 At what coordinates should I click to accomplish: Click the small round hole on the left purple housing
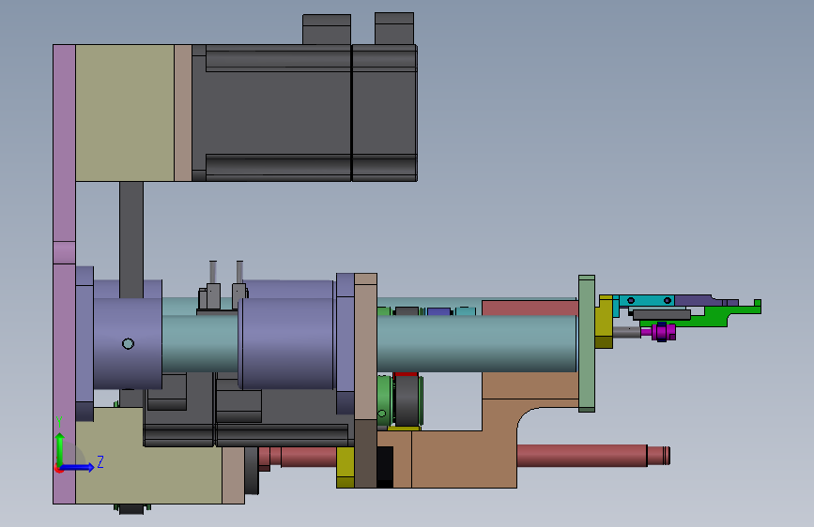(x=129, y=343)
